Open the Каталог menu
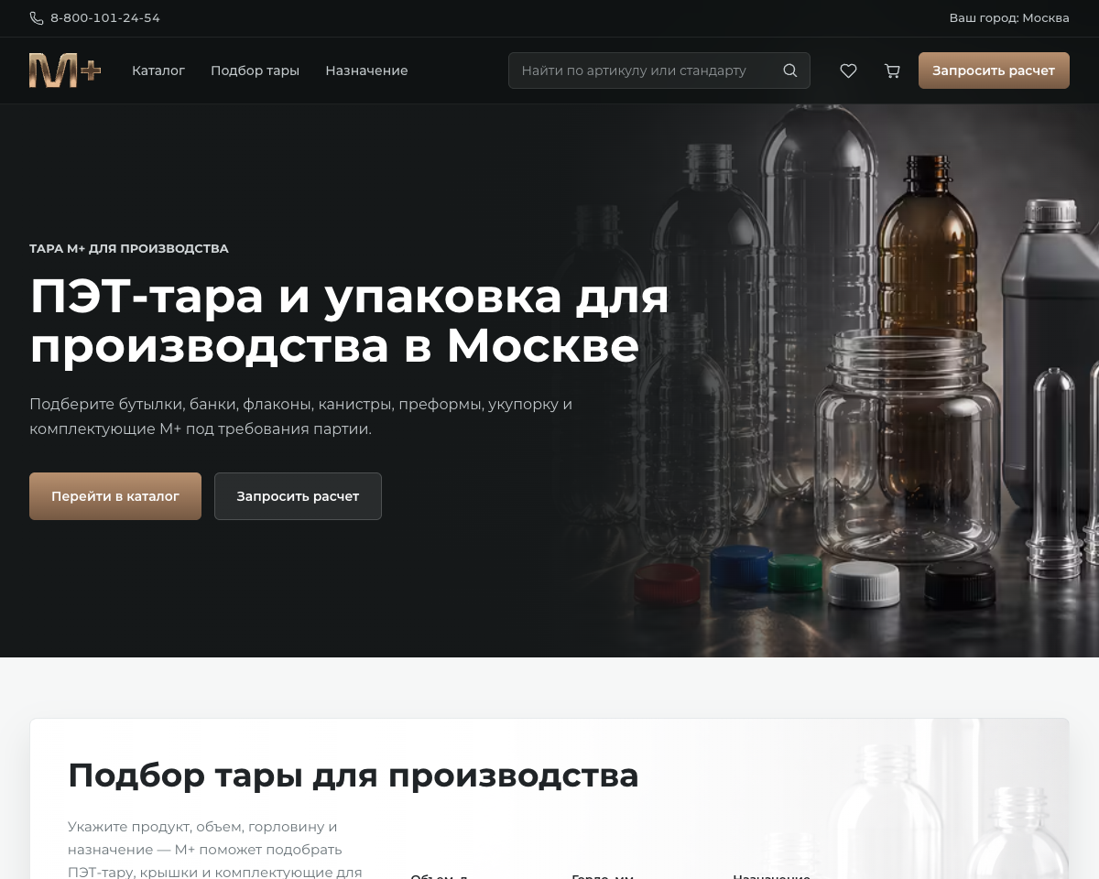 click(x=158, y=71)
